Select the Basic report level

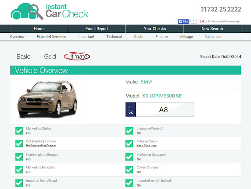24,57
